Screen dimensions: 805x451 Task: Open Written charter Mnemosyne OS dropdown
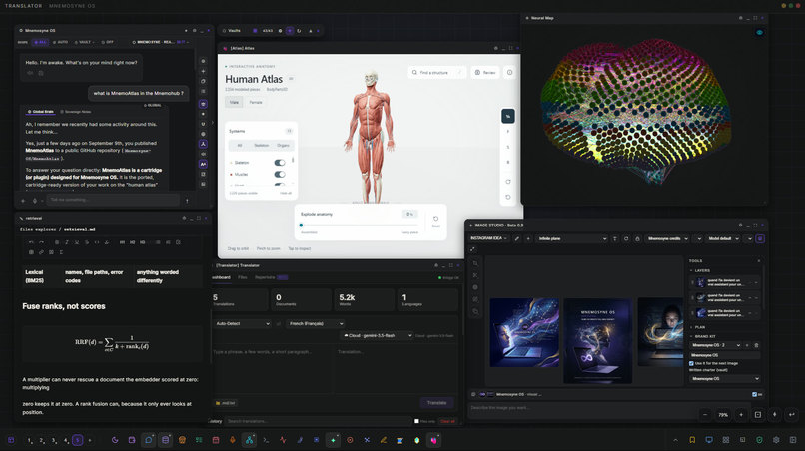click(724, 378)
